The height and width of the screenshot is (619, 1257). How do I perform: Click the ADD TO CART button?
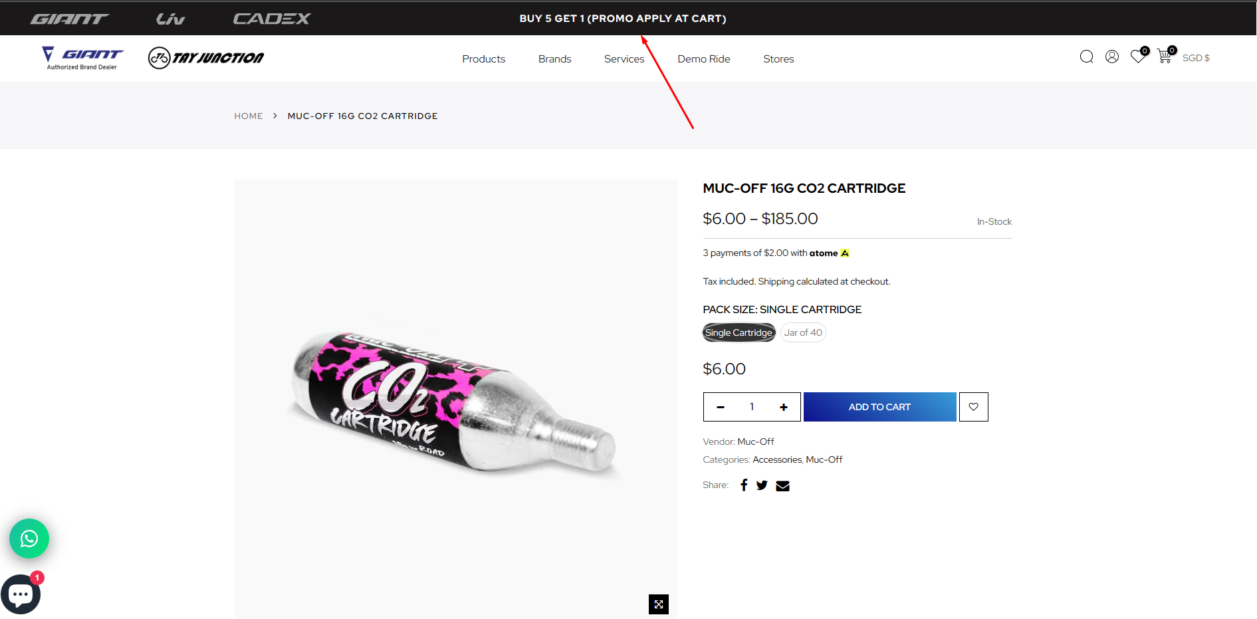click(879, 407)
